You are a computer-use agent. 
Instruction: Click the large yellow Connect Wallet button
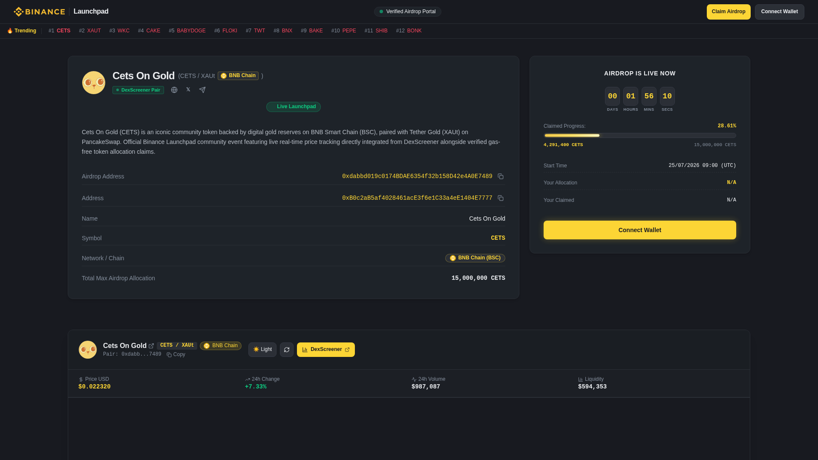640,230
